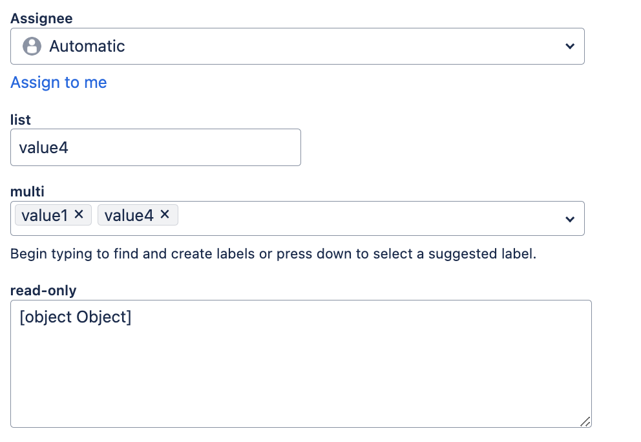Remove the value1 tag from multi
641x442 pixels.
point(79,215)
